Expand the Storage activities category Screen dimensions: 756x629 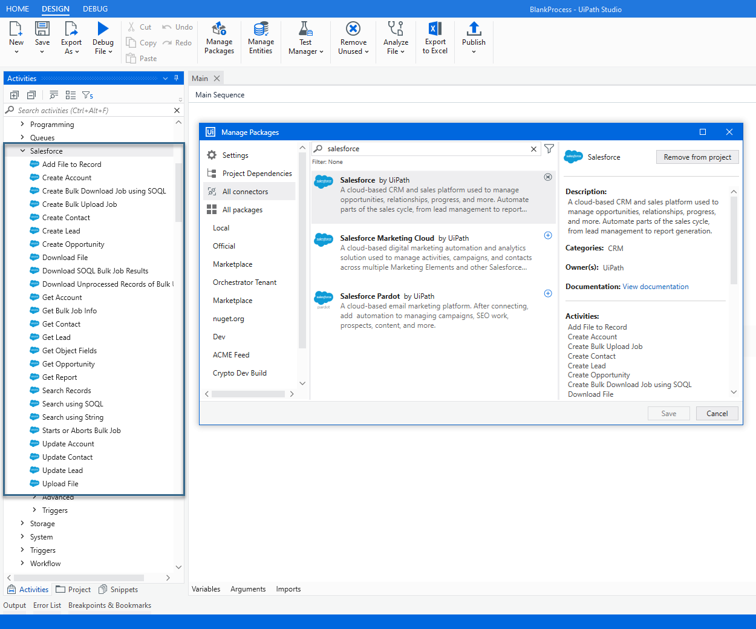click(x=23, y=524)
